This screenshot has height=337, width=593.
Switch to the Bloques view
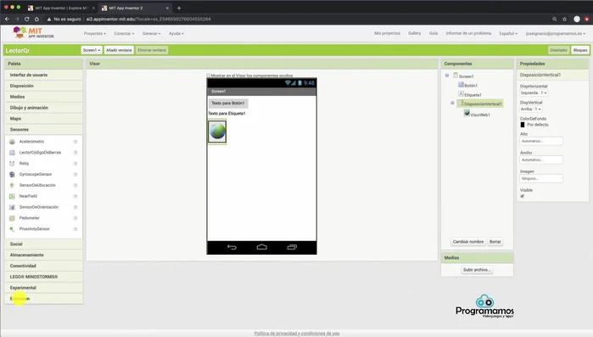[x=579, y=50]
